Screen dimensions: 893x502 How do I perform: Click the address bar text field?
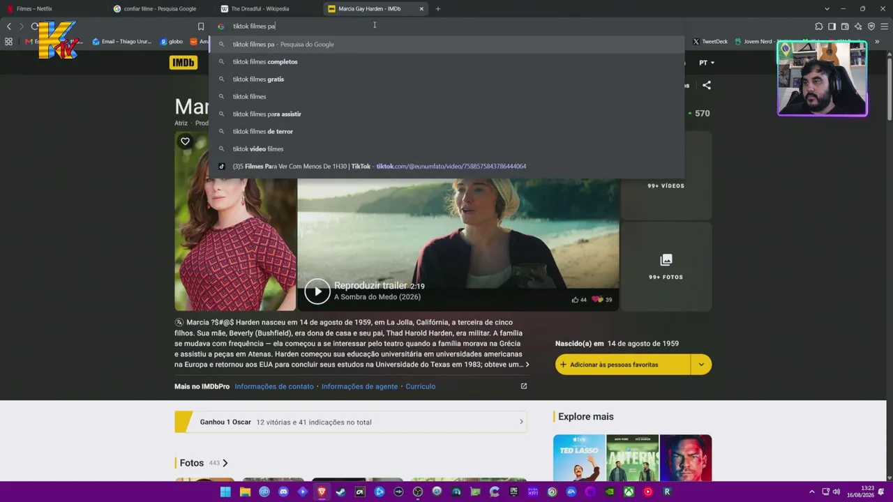click(x=446, y=26)
